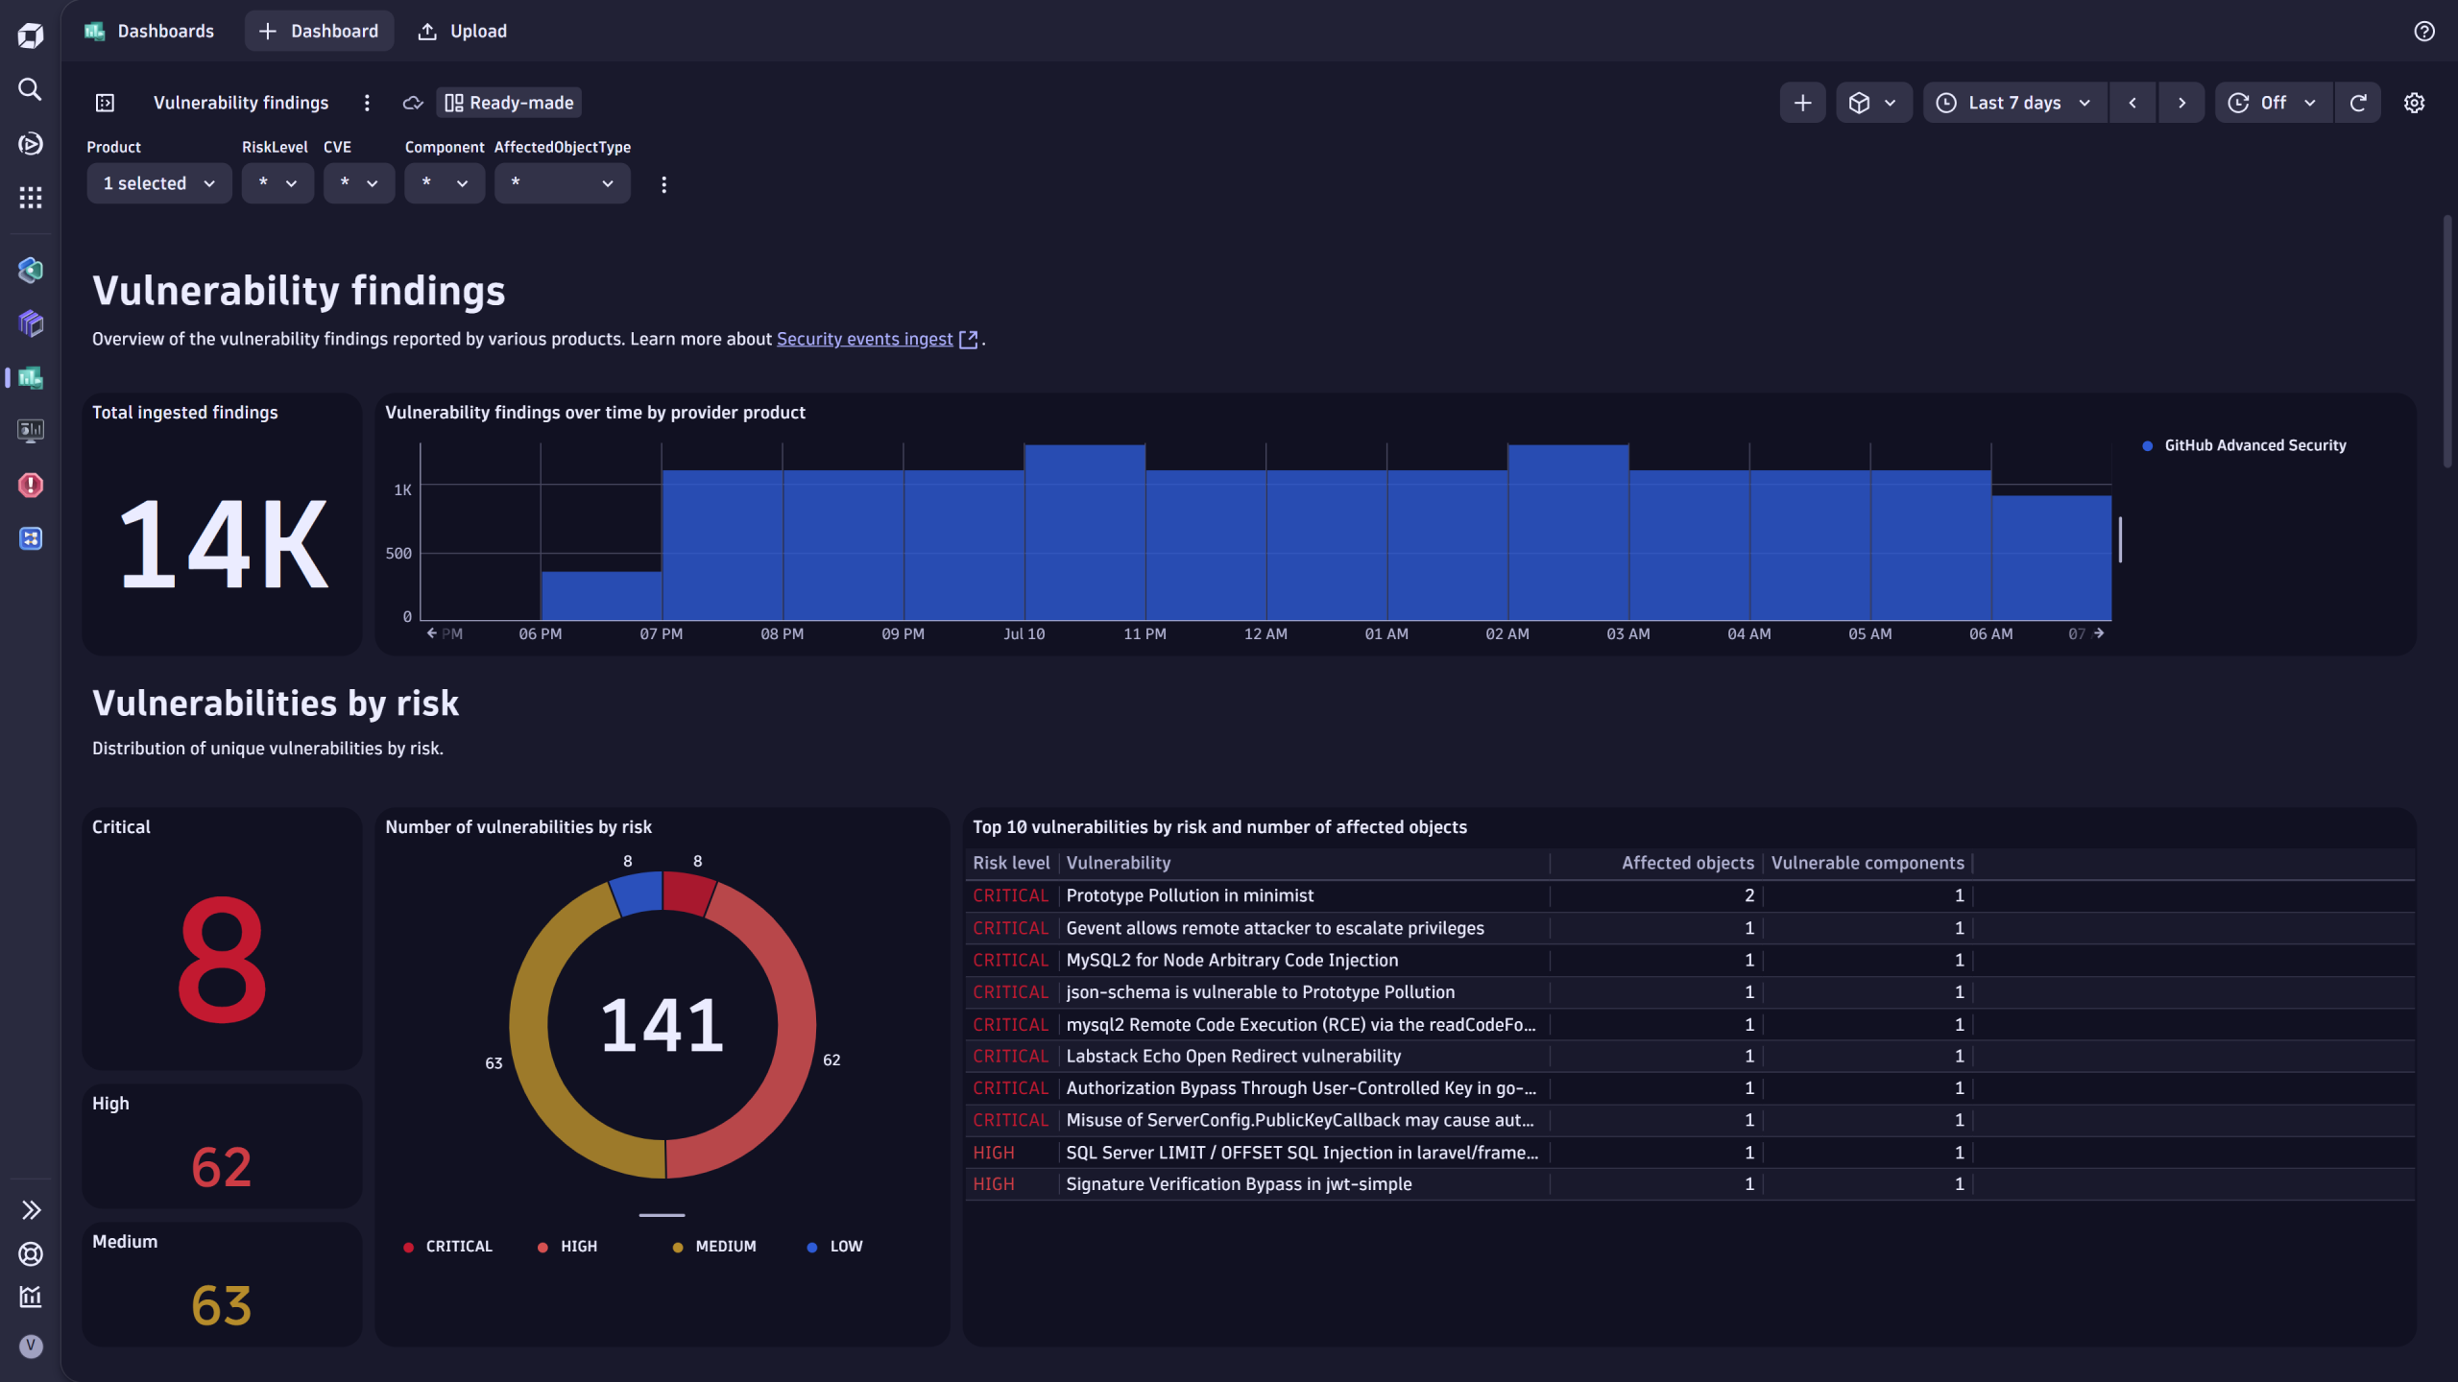Open the RiskLevel filter dropdown
2458x1382 pixels.
point(277,182)
